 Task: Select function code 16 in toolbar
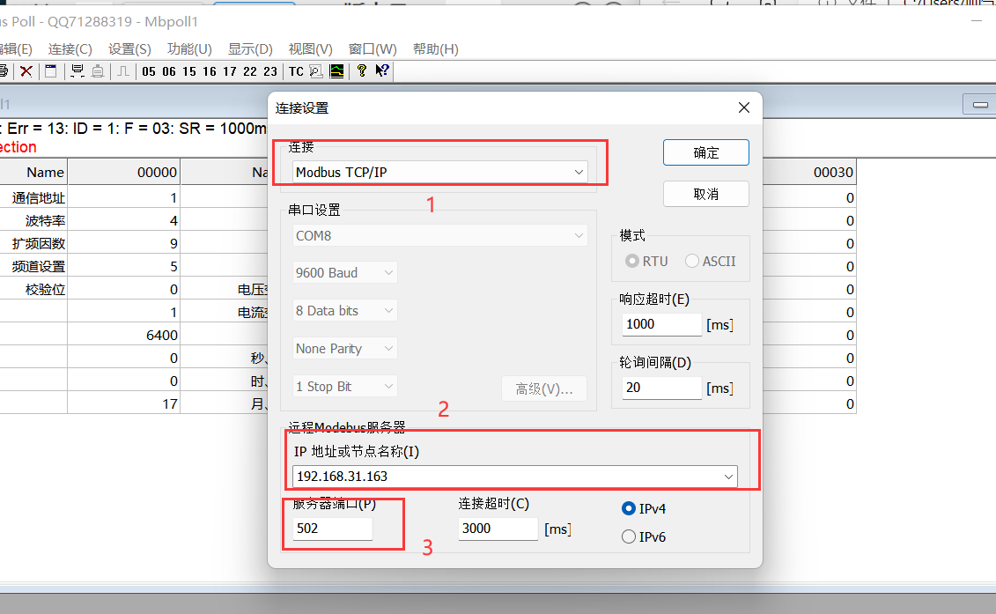(x=209, y=71)
